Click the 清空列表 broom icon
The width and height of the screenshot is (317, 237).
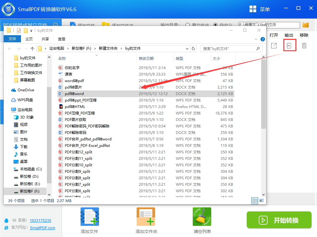pyautogui.click(x=202, y=217)
